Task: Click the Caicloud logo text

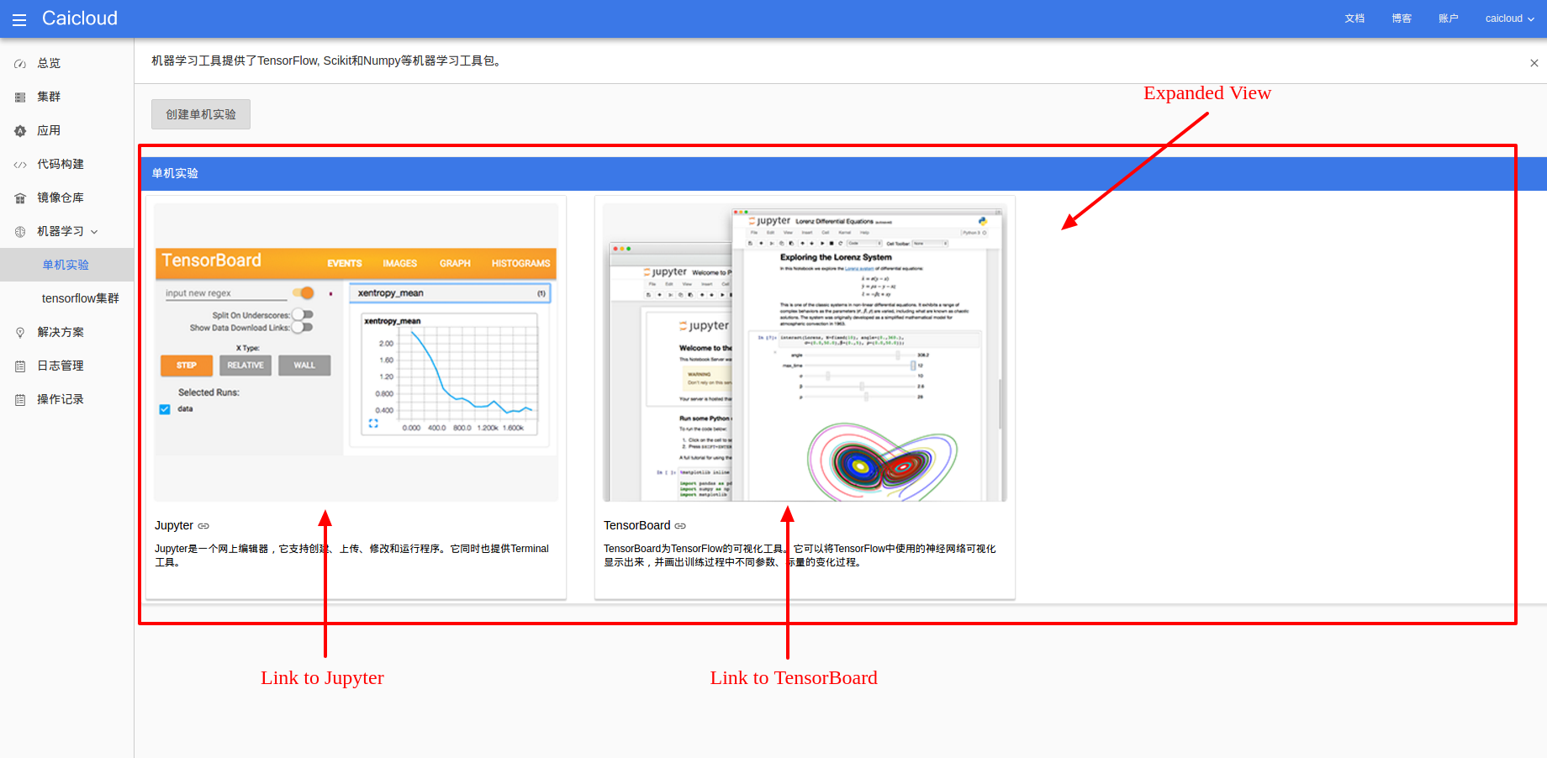Action: [80, 18]
